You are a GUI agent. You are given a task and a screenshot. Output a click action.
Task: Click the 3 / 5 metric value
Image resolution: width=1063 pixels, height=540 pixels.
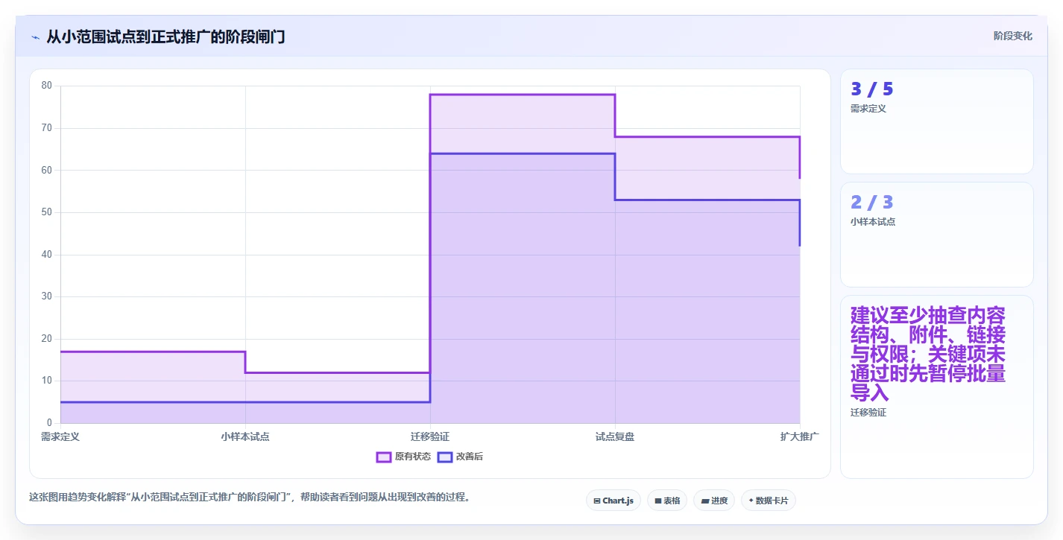[x=872, y=89]
